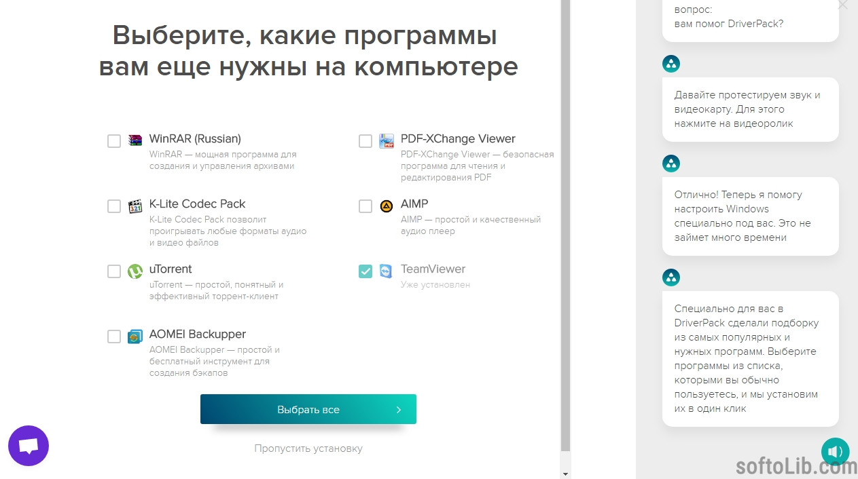858x479 pixels.
Task: Click the AOMEI Backupper title
Action: pyautogui.click(x=198, y=334)
